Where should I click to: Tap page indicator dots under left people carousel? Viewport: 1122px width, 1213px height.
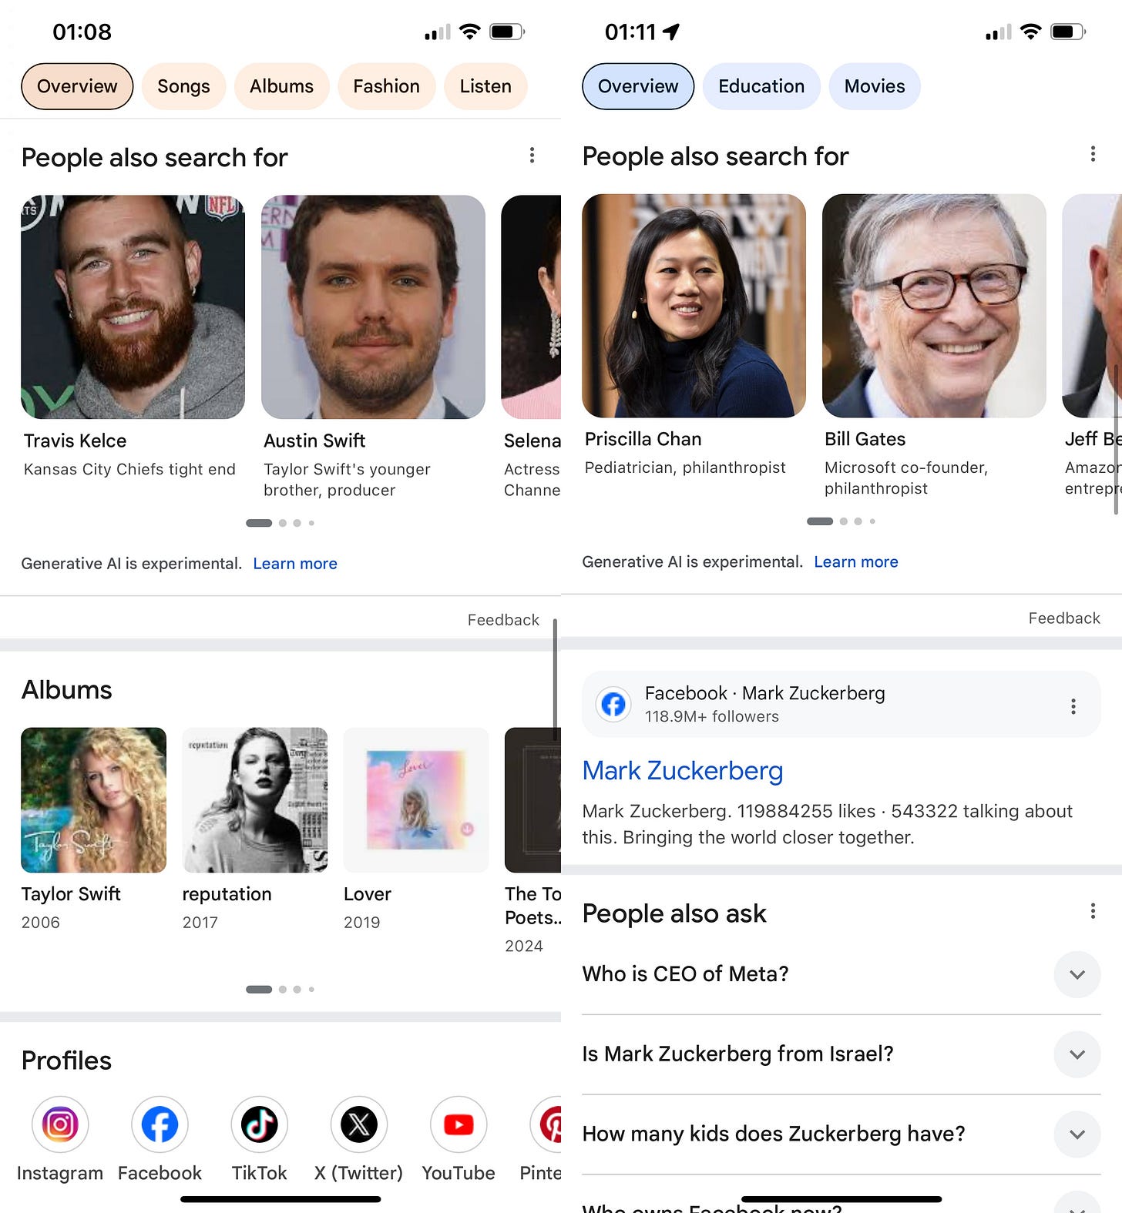tap(280, 523)
